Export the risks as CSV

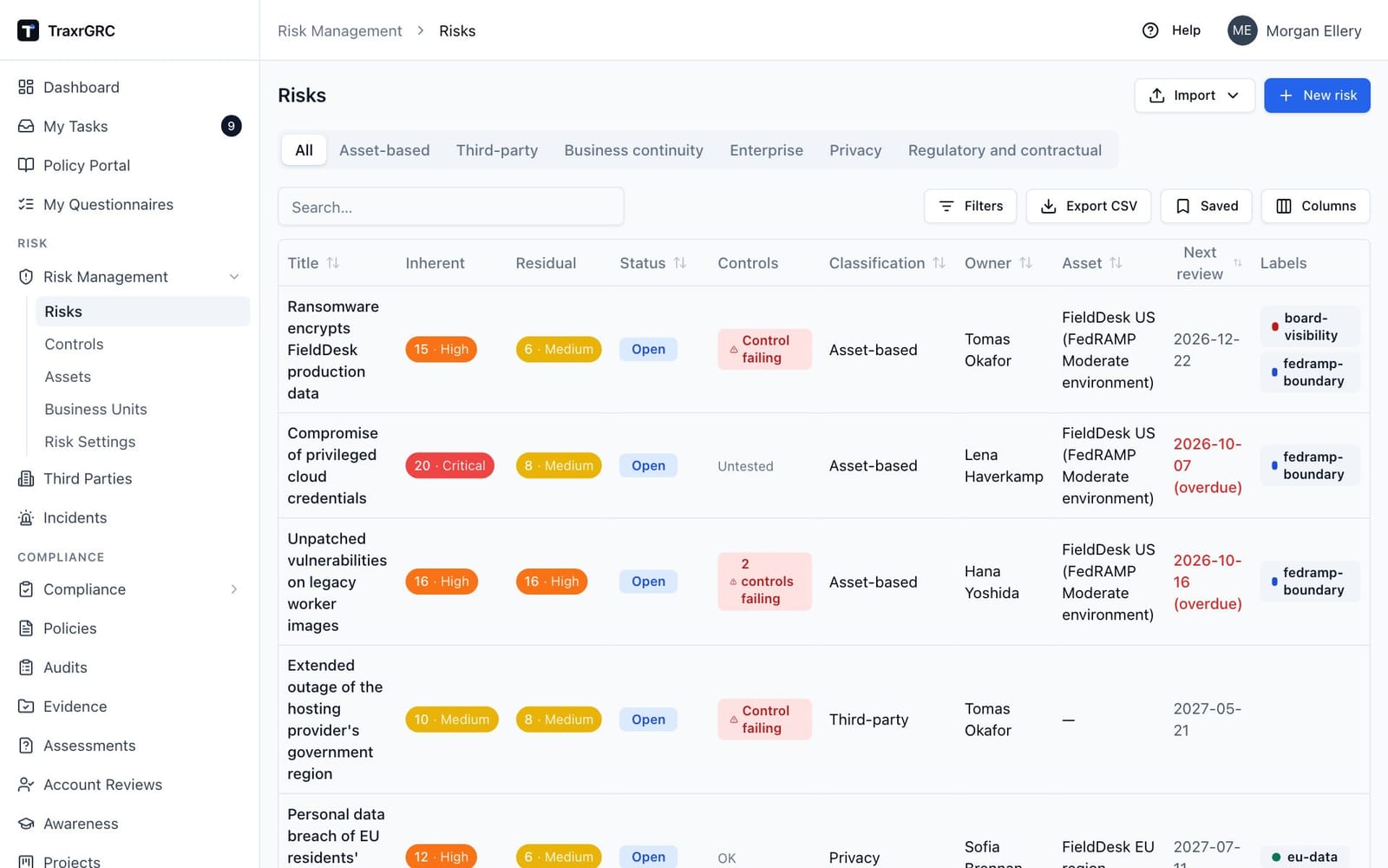(x=1088, y=206)
